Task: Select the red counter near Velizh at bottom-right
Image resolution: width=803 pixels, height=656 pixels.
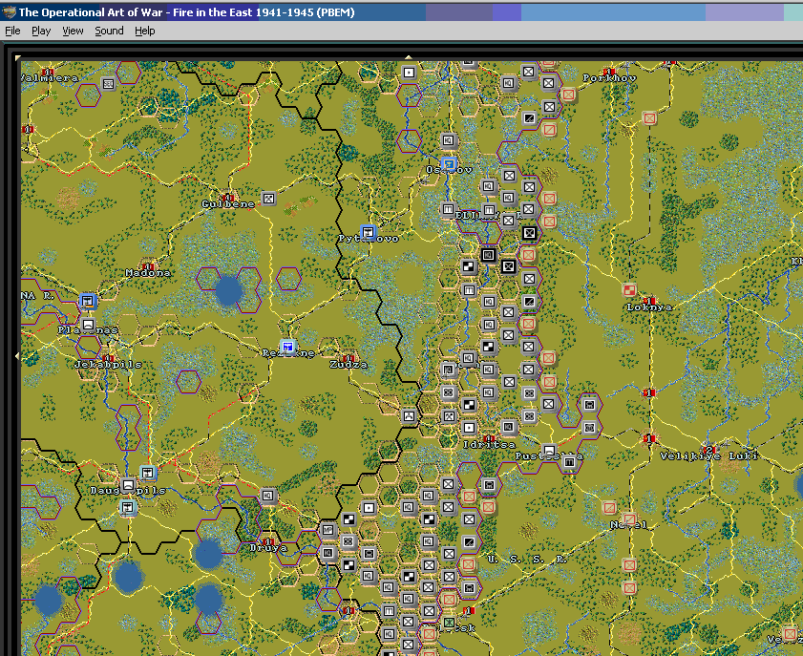Action: point(790,634)
